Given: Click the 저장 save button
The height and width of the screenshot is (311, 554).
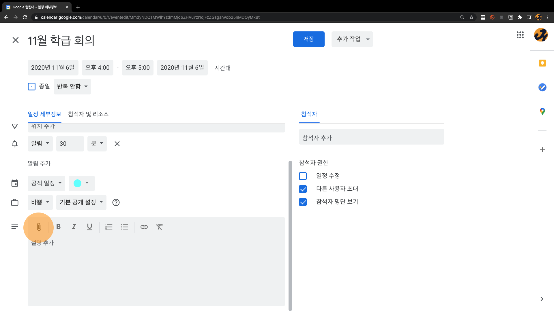Looking at the screenshot, I should (308, 39).
